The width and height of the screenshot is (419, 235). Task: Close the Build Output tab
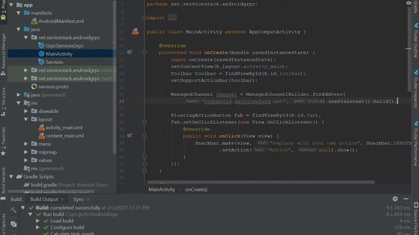[63, 199]
